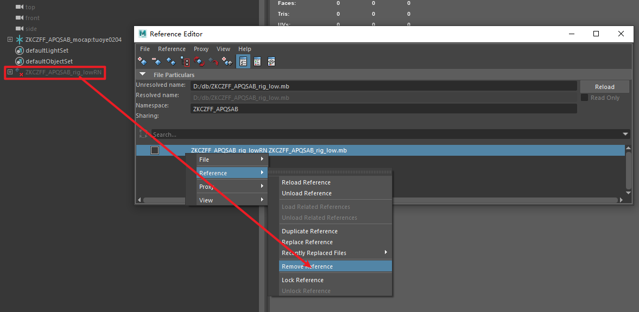Click the Create Reference toolbar icon

click(143, 62)
